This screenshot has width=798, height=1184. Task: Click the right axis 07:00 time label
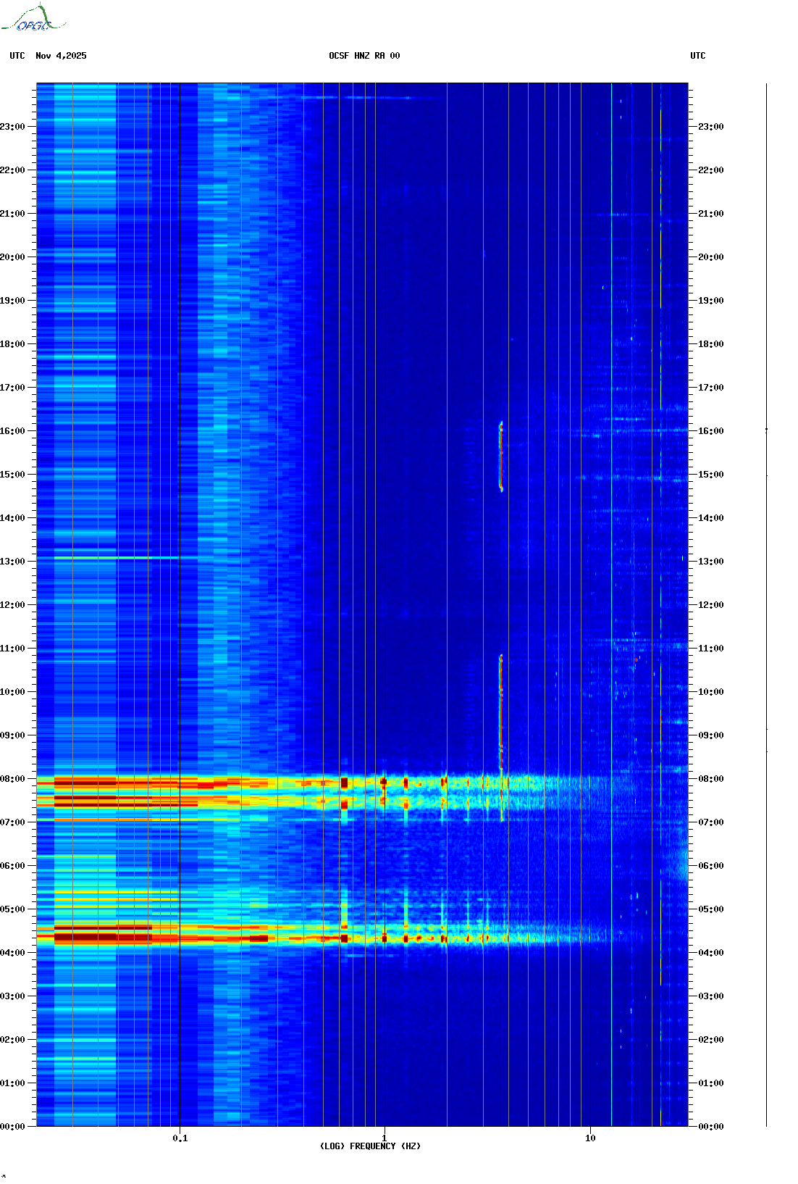[711, 822]
